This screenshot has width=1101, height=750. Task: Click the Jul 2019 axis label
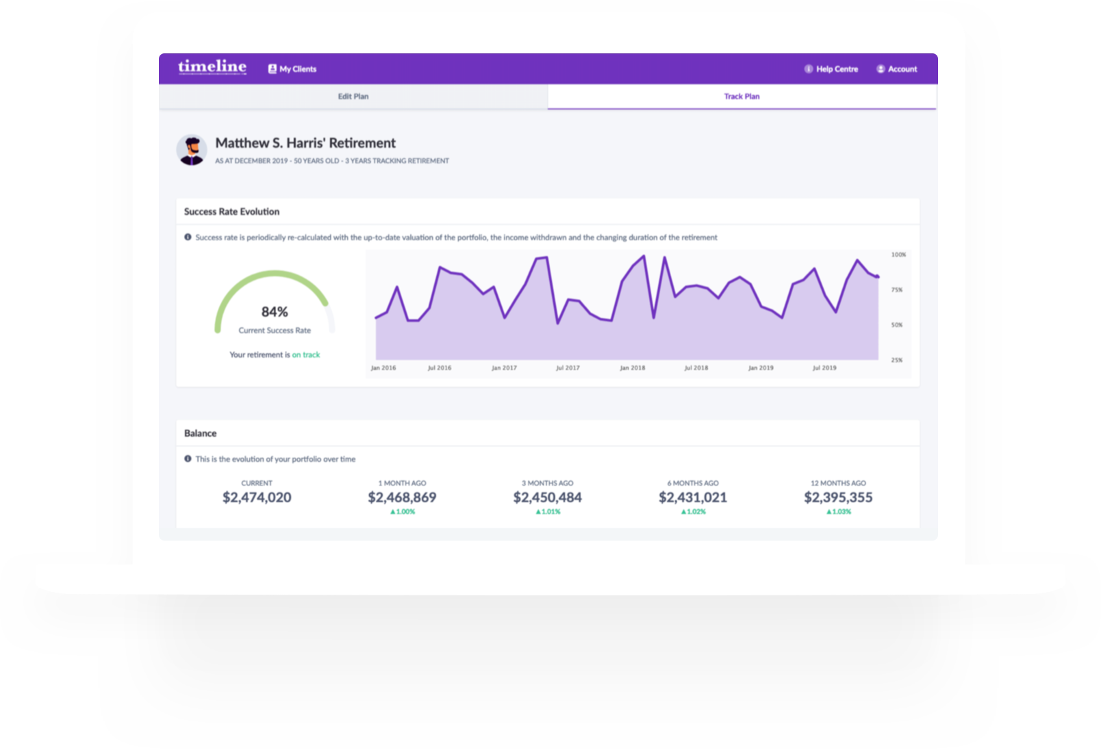[824, 368]
